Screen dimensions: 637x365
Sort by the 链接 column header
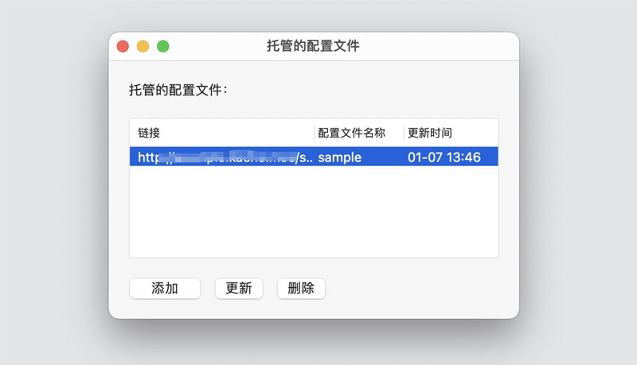(x=149, y=133)
